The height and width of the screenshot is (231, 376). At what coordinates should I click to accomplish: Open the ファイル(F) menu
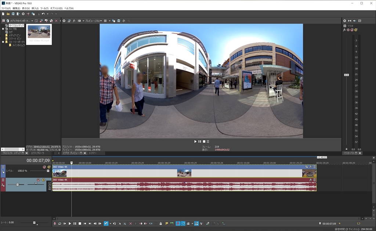coord(6,8)
